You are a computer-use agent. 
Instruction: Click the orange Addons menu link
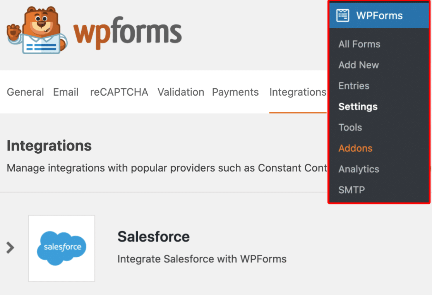[x=355, y=148]
